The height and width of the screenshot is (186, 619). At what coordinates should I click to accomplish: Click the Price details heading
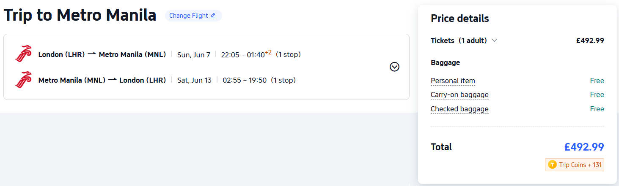click(460, 19)
